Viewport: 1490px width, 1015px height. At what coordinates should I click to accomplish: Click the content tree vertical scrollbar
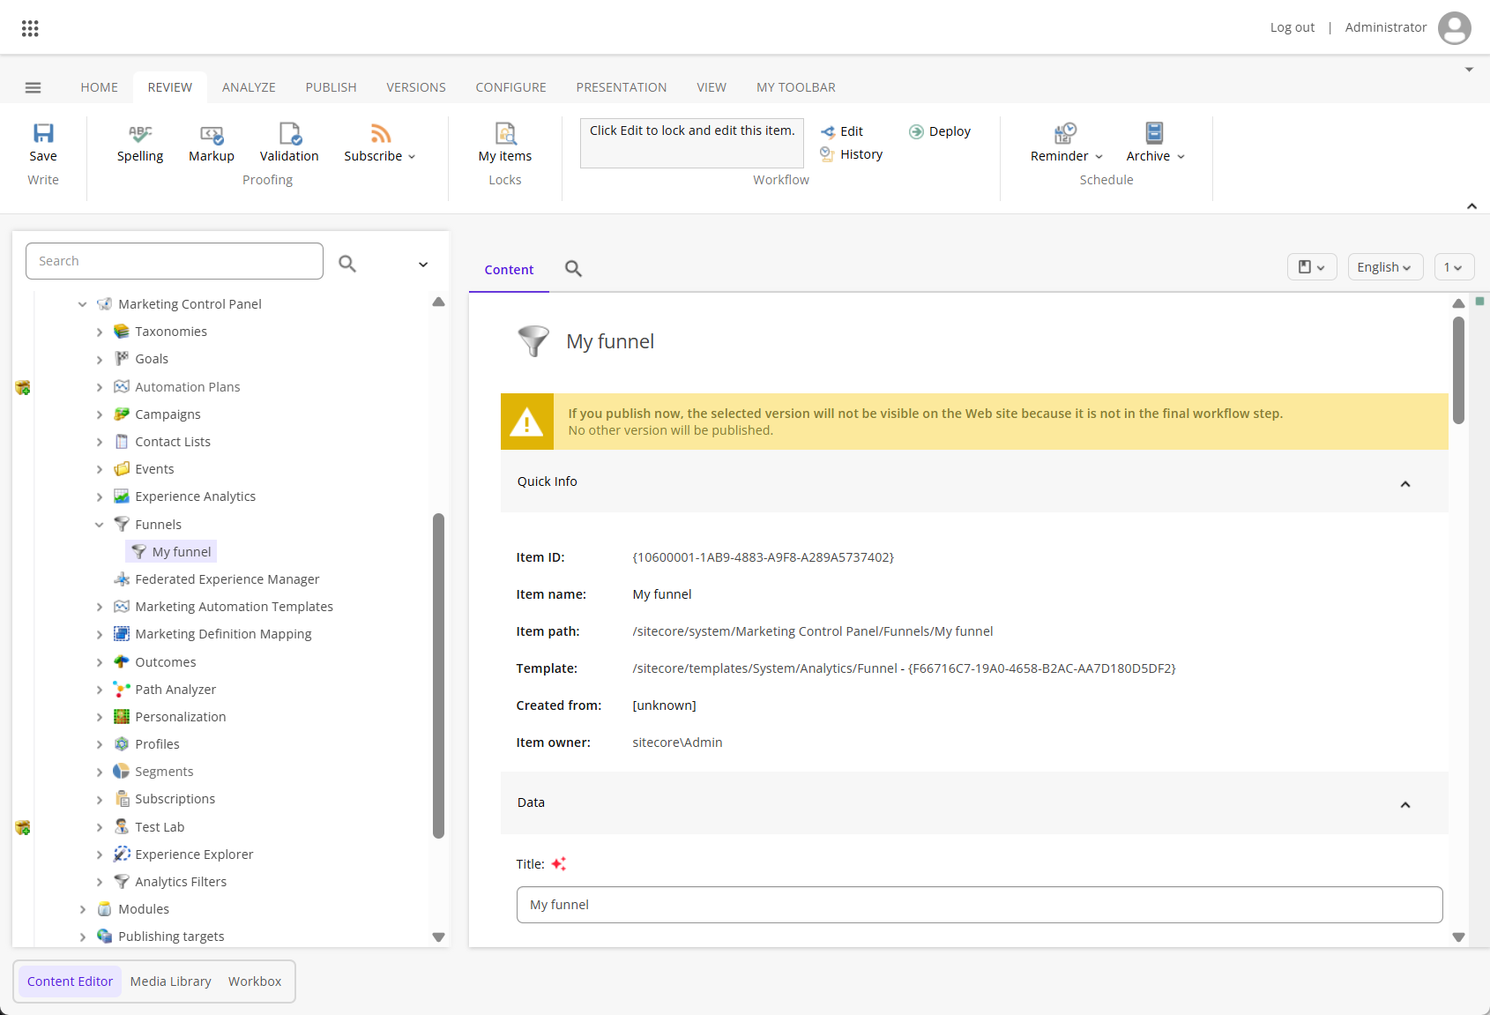point(438,675)
